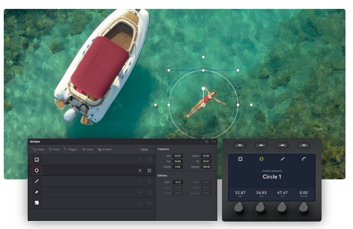The width and height of the screenshot is (353, 229).
Task: Click the circle window center point in viewer
Action: tap(203, 105)
